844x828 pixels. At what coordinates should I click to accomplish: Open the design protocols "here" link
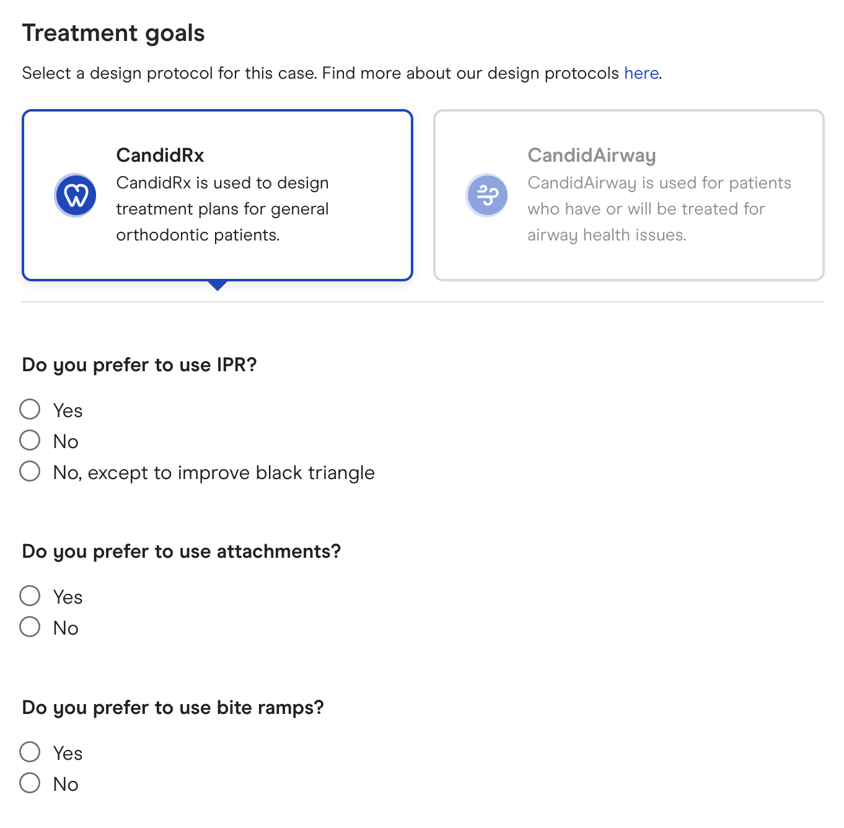click(641, 73)
